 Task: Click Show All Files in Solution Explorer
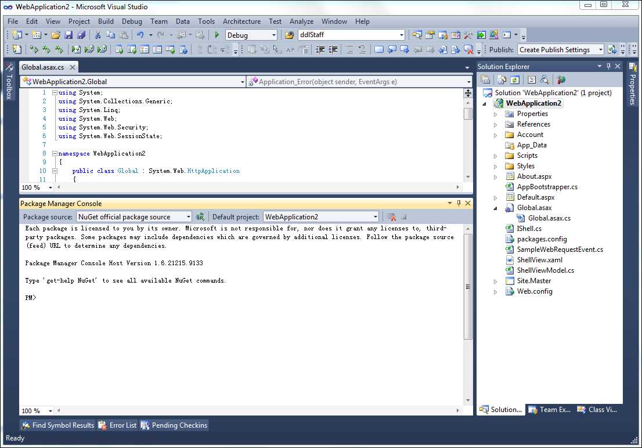[502, 80]
